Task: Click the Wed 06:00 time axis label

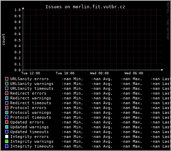Action: click(x=134, y=73)
